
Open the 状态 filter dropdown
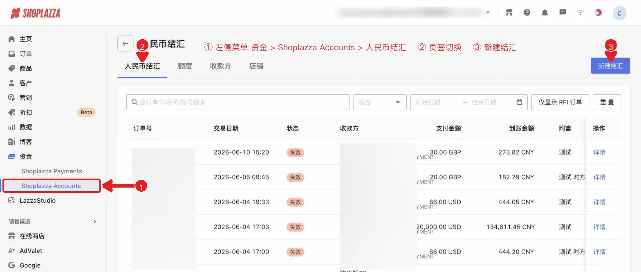coord(380,102)
